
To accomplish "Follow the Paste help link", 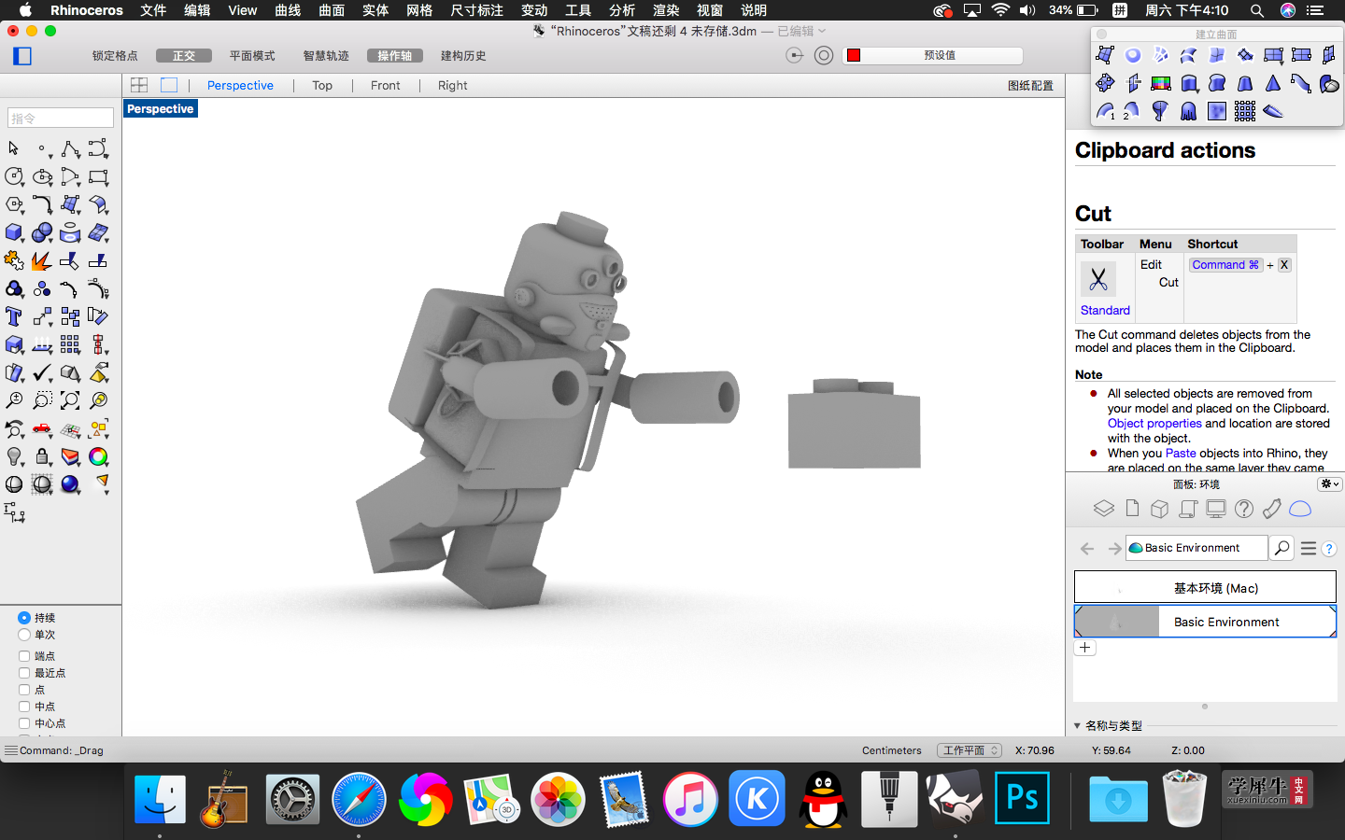I will [1181, 453].
